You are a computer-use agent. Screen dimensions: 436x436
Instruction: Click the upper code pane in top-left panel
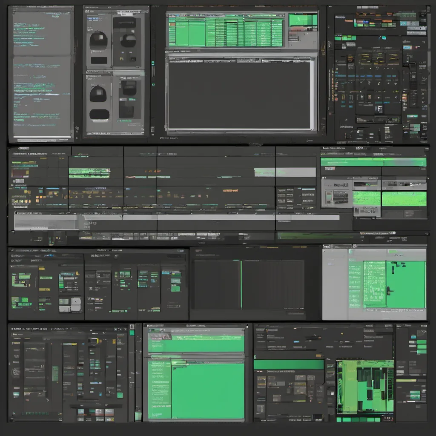pos(42,33)
